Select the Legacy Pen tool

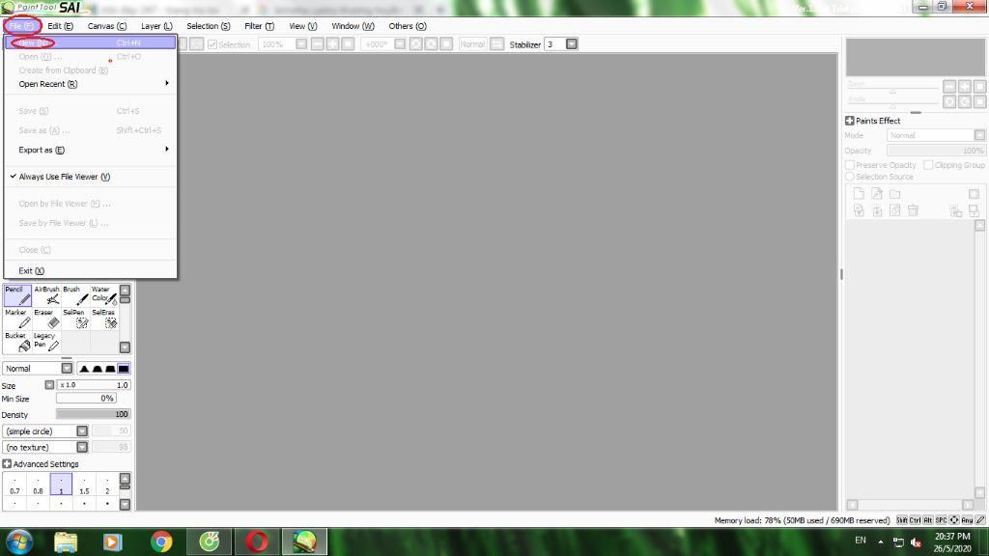pos(46,343)
